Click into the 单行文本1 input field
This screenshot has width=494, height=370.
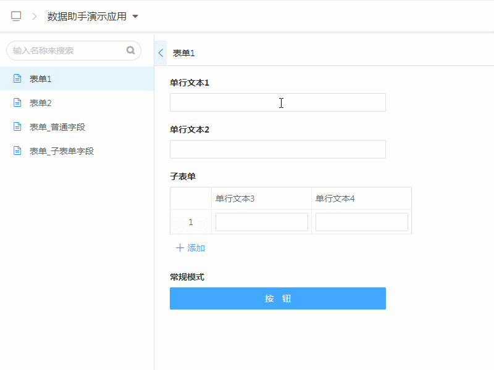[277, 102]
